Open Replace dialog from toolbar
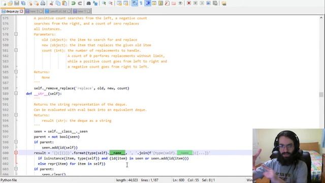The image size is (325, 183). coord(95,3)
